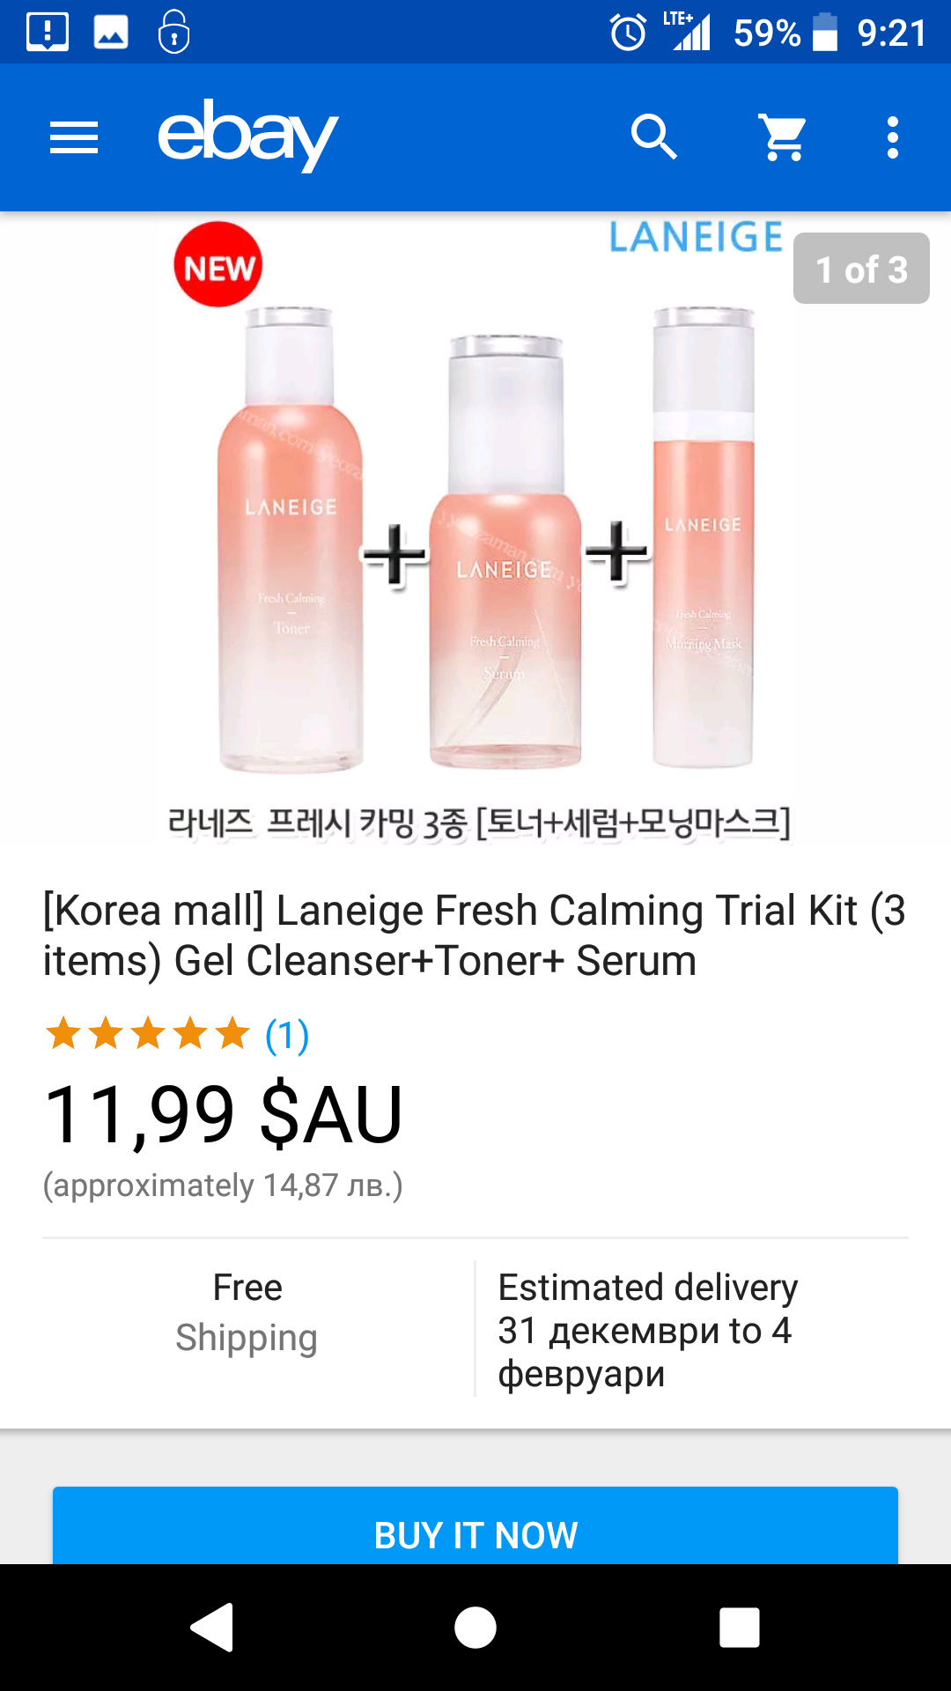
Task: Tap the 1 of 3 image counter
Action: tap(861, 269)
